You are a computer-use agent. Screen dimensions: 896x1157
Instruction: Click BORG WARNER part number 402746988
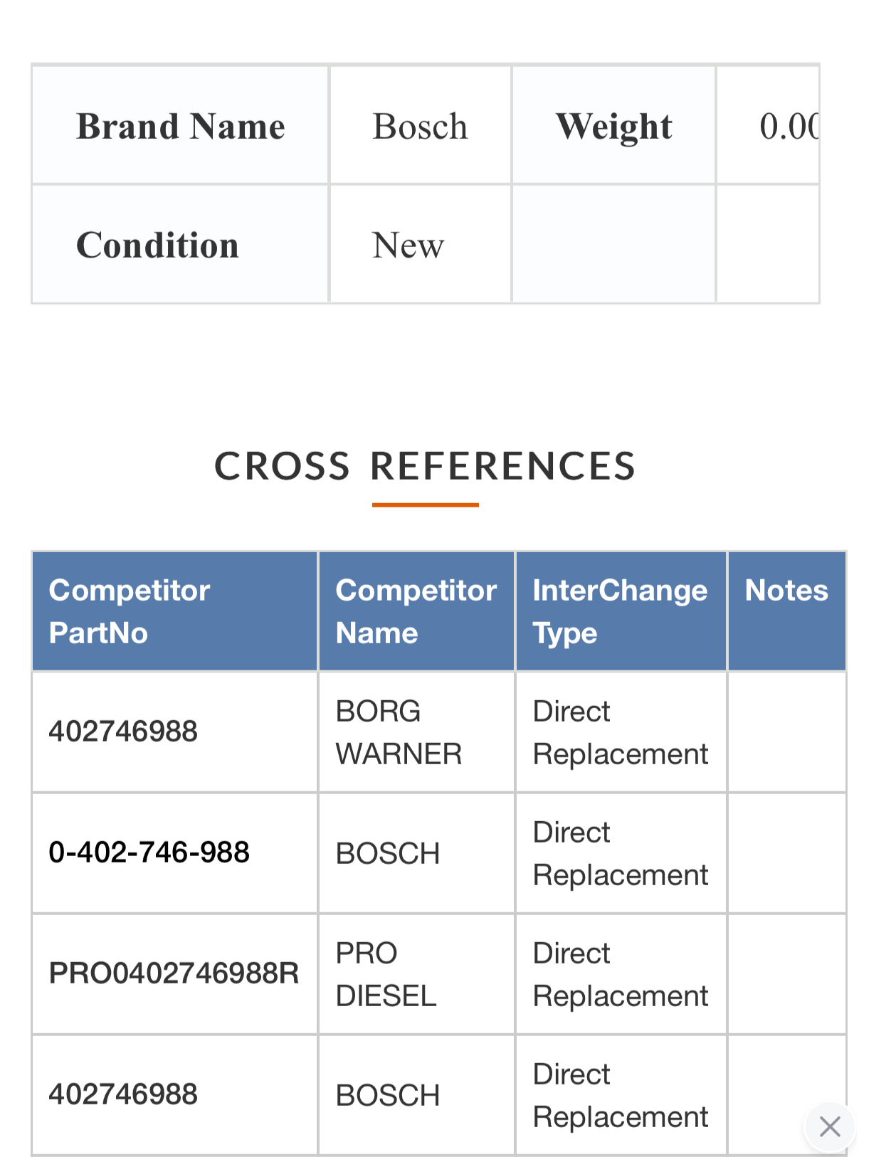point(123,731)
